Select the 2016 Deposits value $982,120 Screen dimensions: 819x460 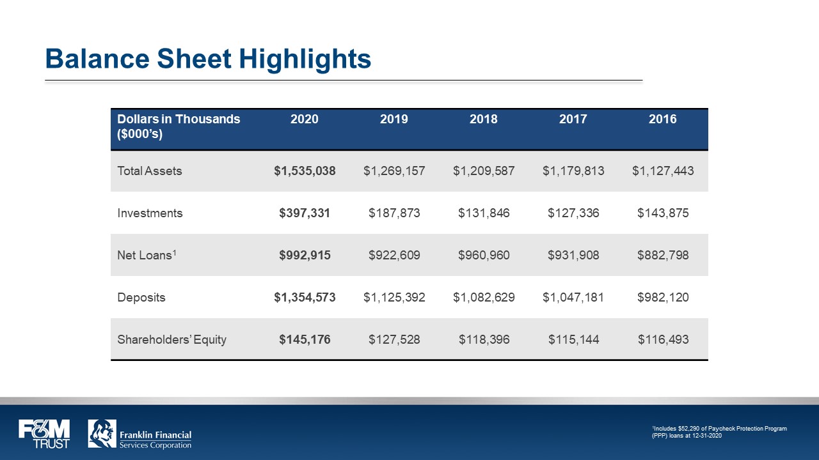tap(663, 298)
